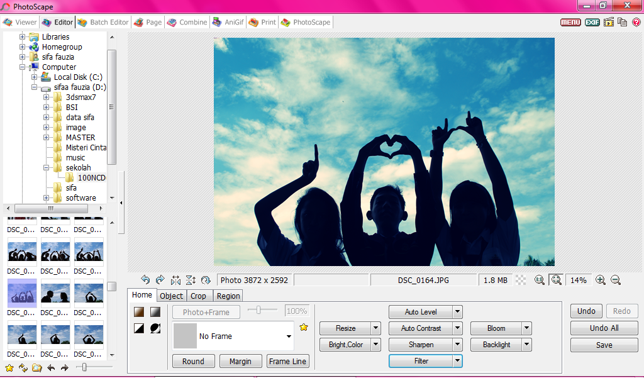Click the Save button
This screenshot has height=378, width=644.
604,345
